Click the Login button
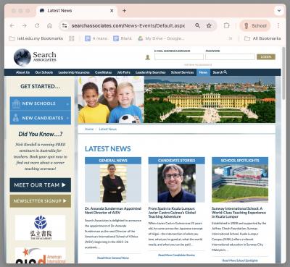Image resolution: width=290 pixels, height=267 pixels. coord(266,56)
